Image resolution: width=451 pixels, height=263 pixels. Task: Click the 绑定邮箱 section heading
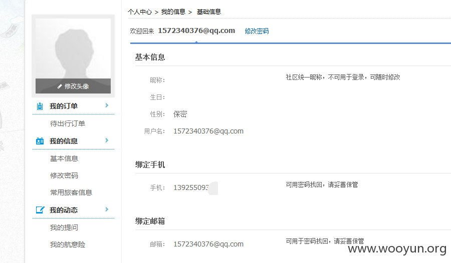pyautogui.click(x=150, y=221)
